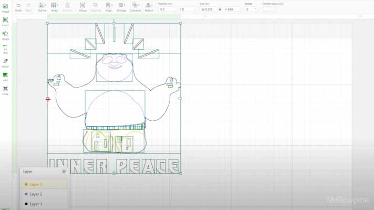
Task: Open the Combine dropdown menu
Action: tap(136, 6)
